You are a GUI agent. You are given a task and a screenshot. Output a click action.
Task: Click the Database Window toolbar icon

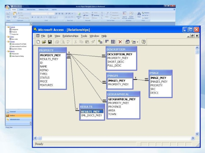128,42
